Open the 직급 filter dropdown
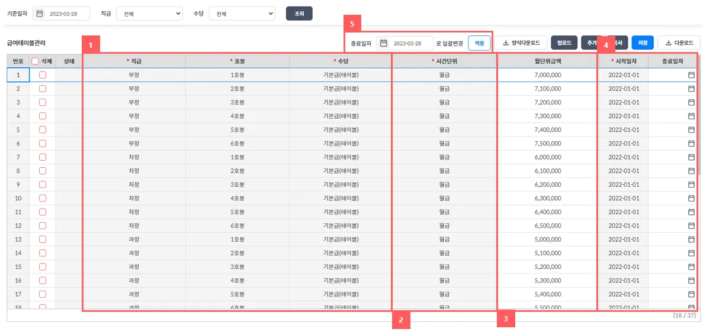The height and width of the screenshot is (332, 703). tap(149, 14)
